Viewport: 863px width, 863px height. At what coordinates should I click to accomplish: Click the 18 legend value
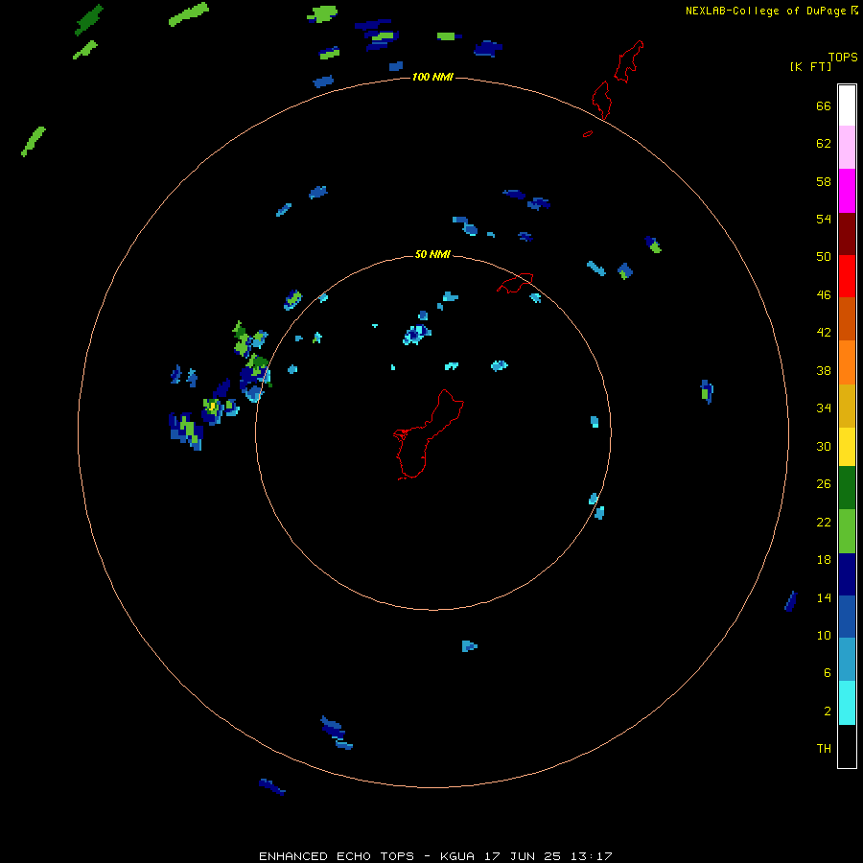824,560
